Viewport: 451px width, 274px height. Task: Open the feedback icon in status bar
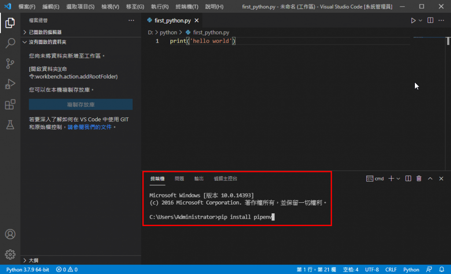pyautogui.click(x=429, y=270)
